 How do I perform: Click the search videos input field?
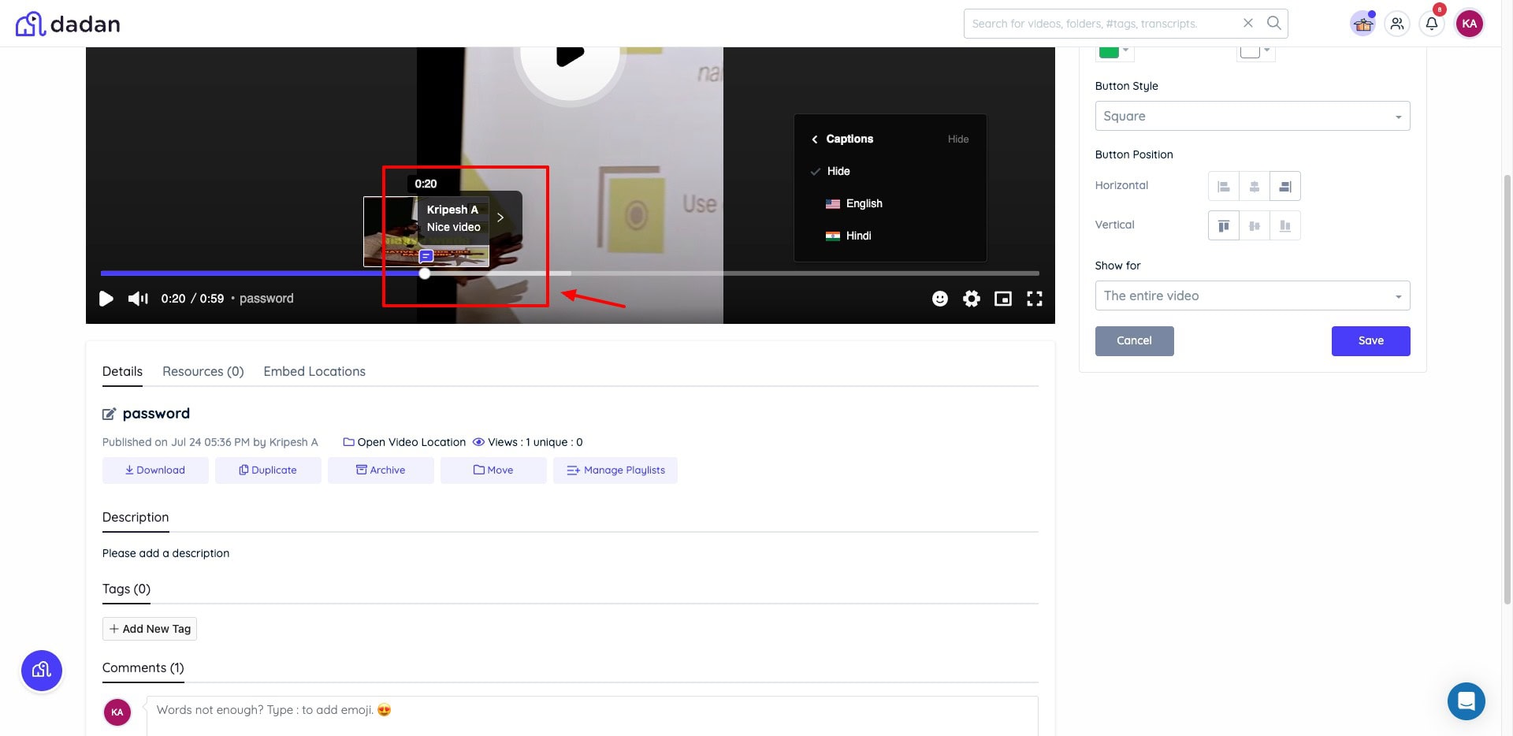1103,24
